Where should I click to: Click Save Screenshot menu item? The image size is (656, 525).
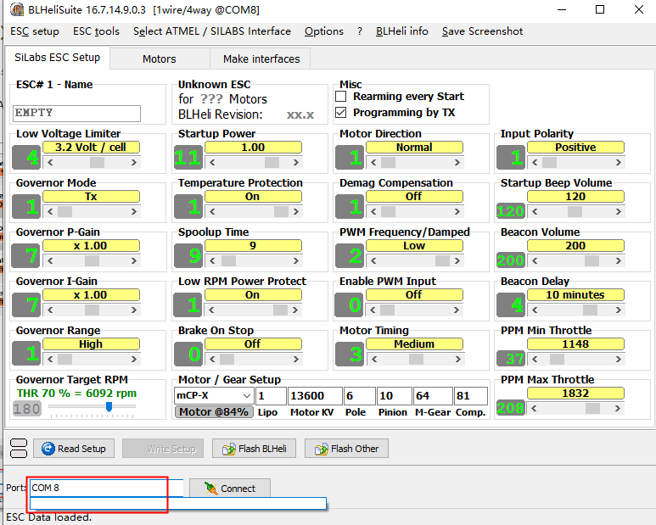(482, 31)
